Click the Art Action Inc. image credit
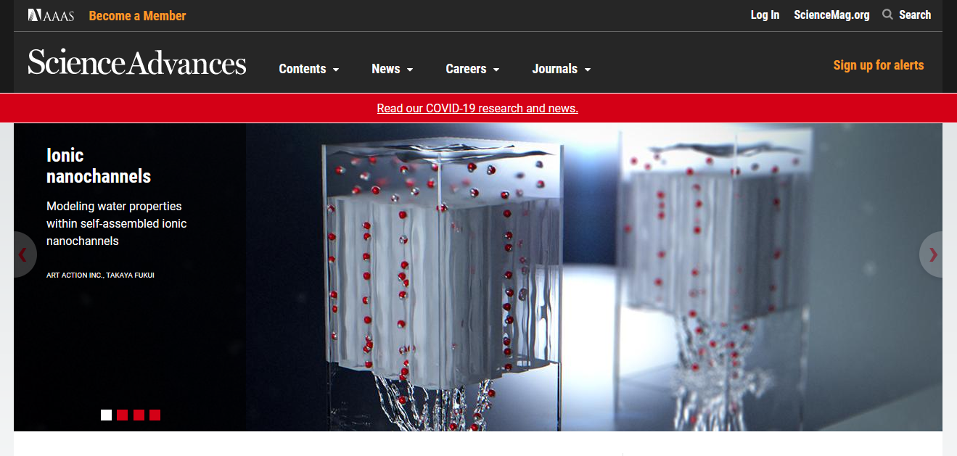The width and height of the screenshot is (957, 456). [x=100, y=275]
